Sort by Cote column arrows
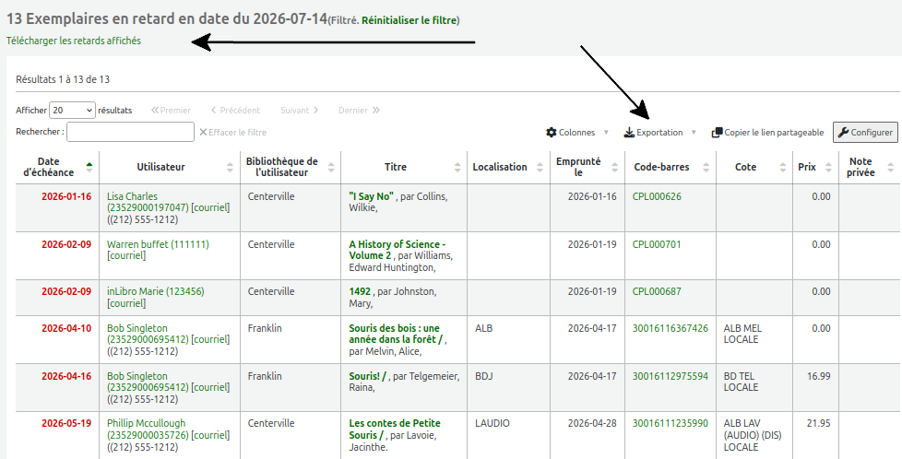 point(783,167)
